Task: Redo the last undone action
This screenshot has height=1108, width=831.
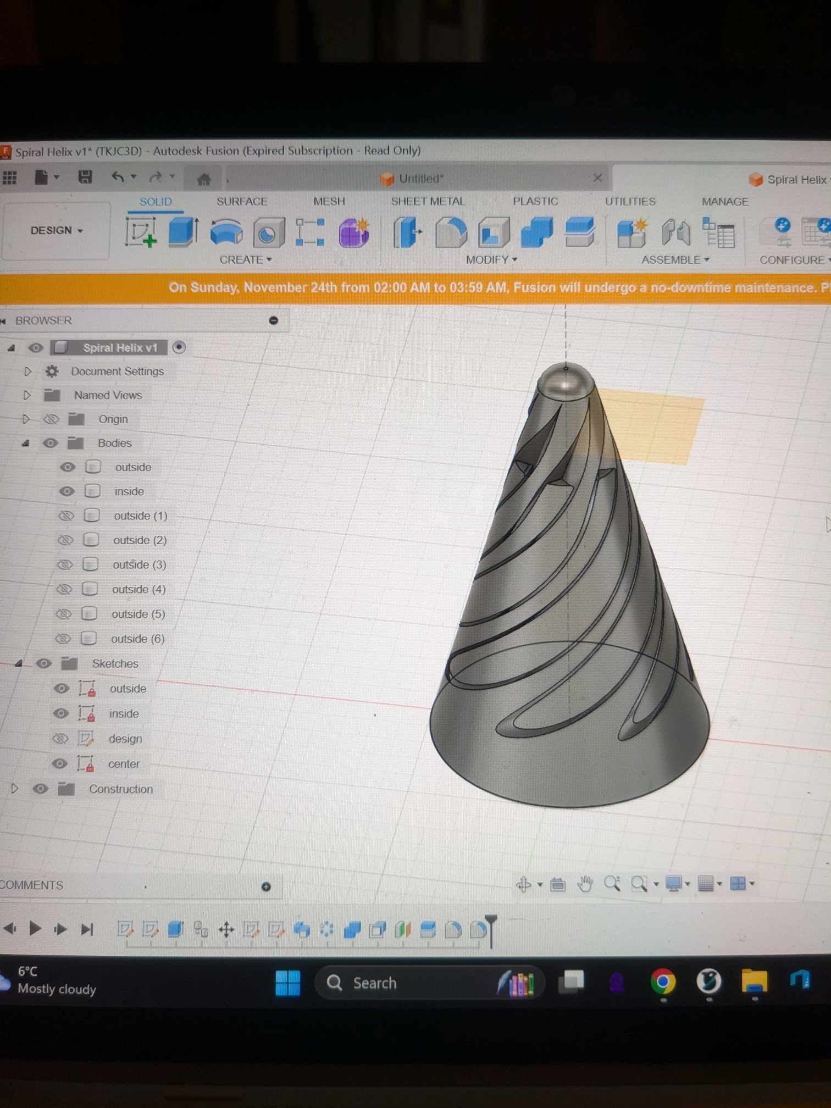Action: click(156, 177)
